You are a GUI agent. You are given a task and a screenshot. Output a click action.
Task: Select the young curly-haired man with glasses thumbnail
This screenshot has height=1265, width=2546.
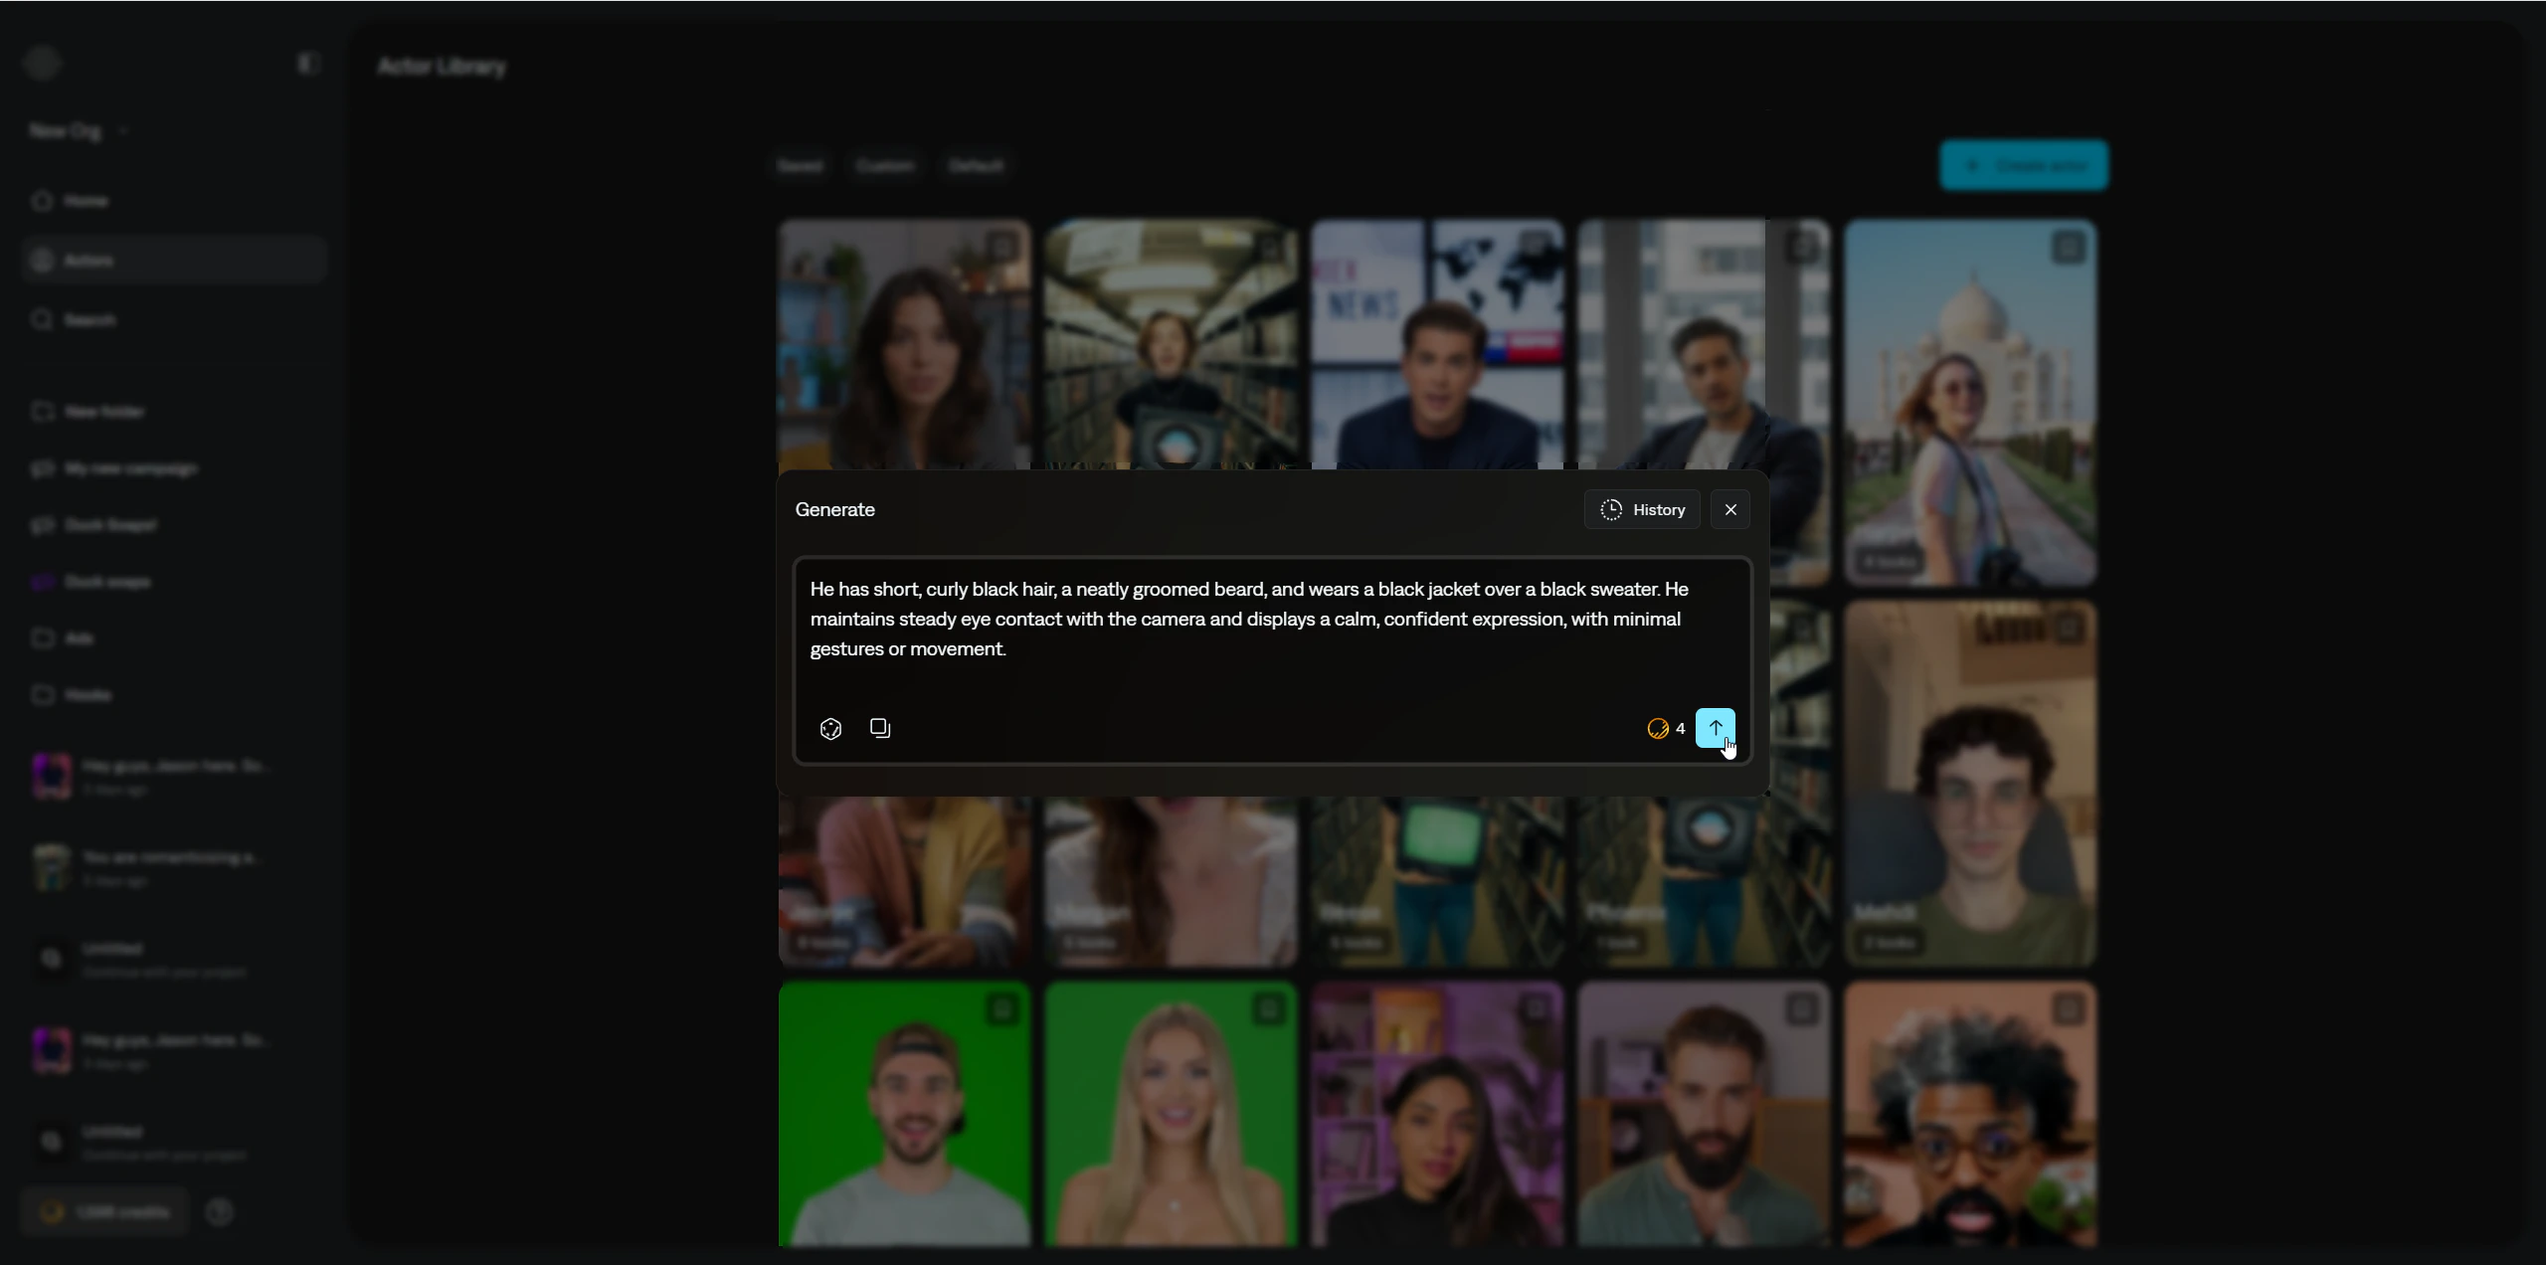1970,783
